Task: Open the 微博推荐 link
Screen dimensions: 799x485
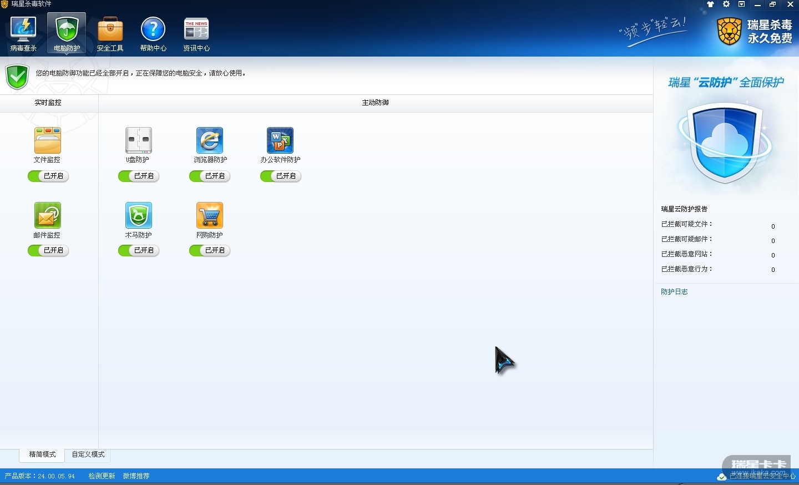Action: tap(136, 476)
